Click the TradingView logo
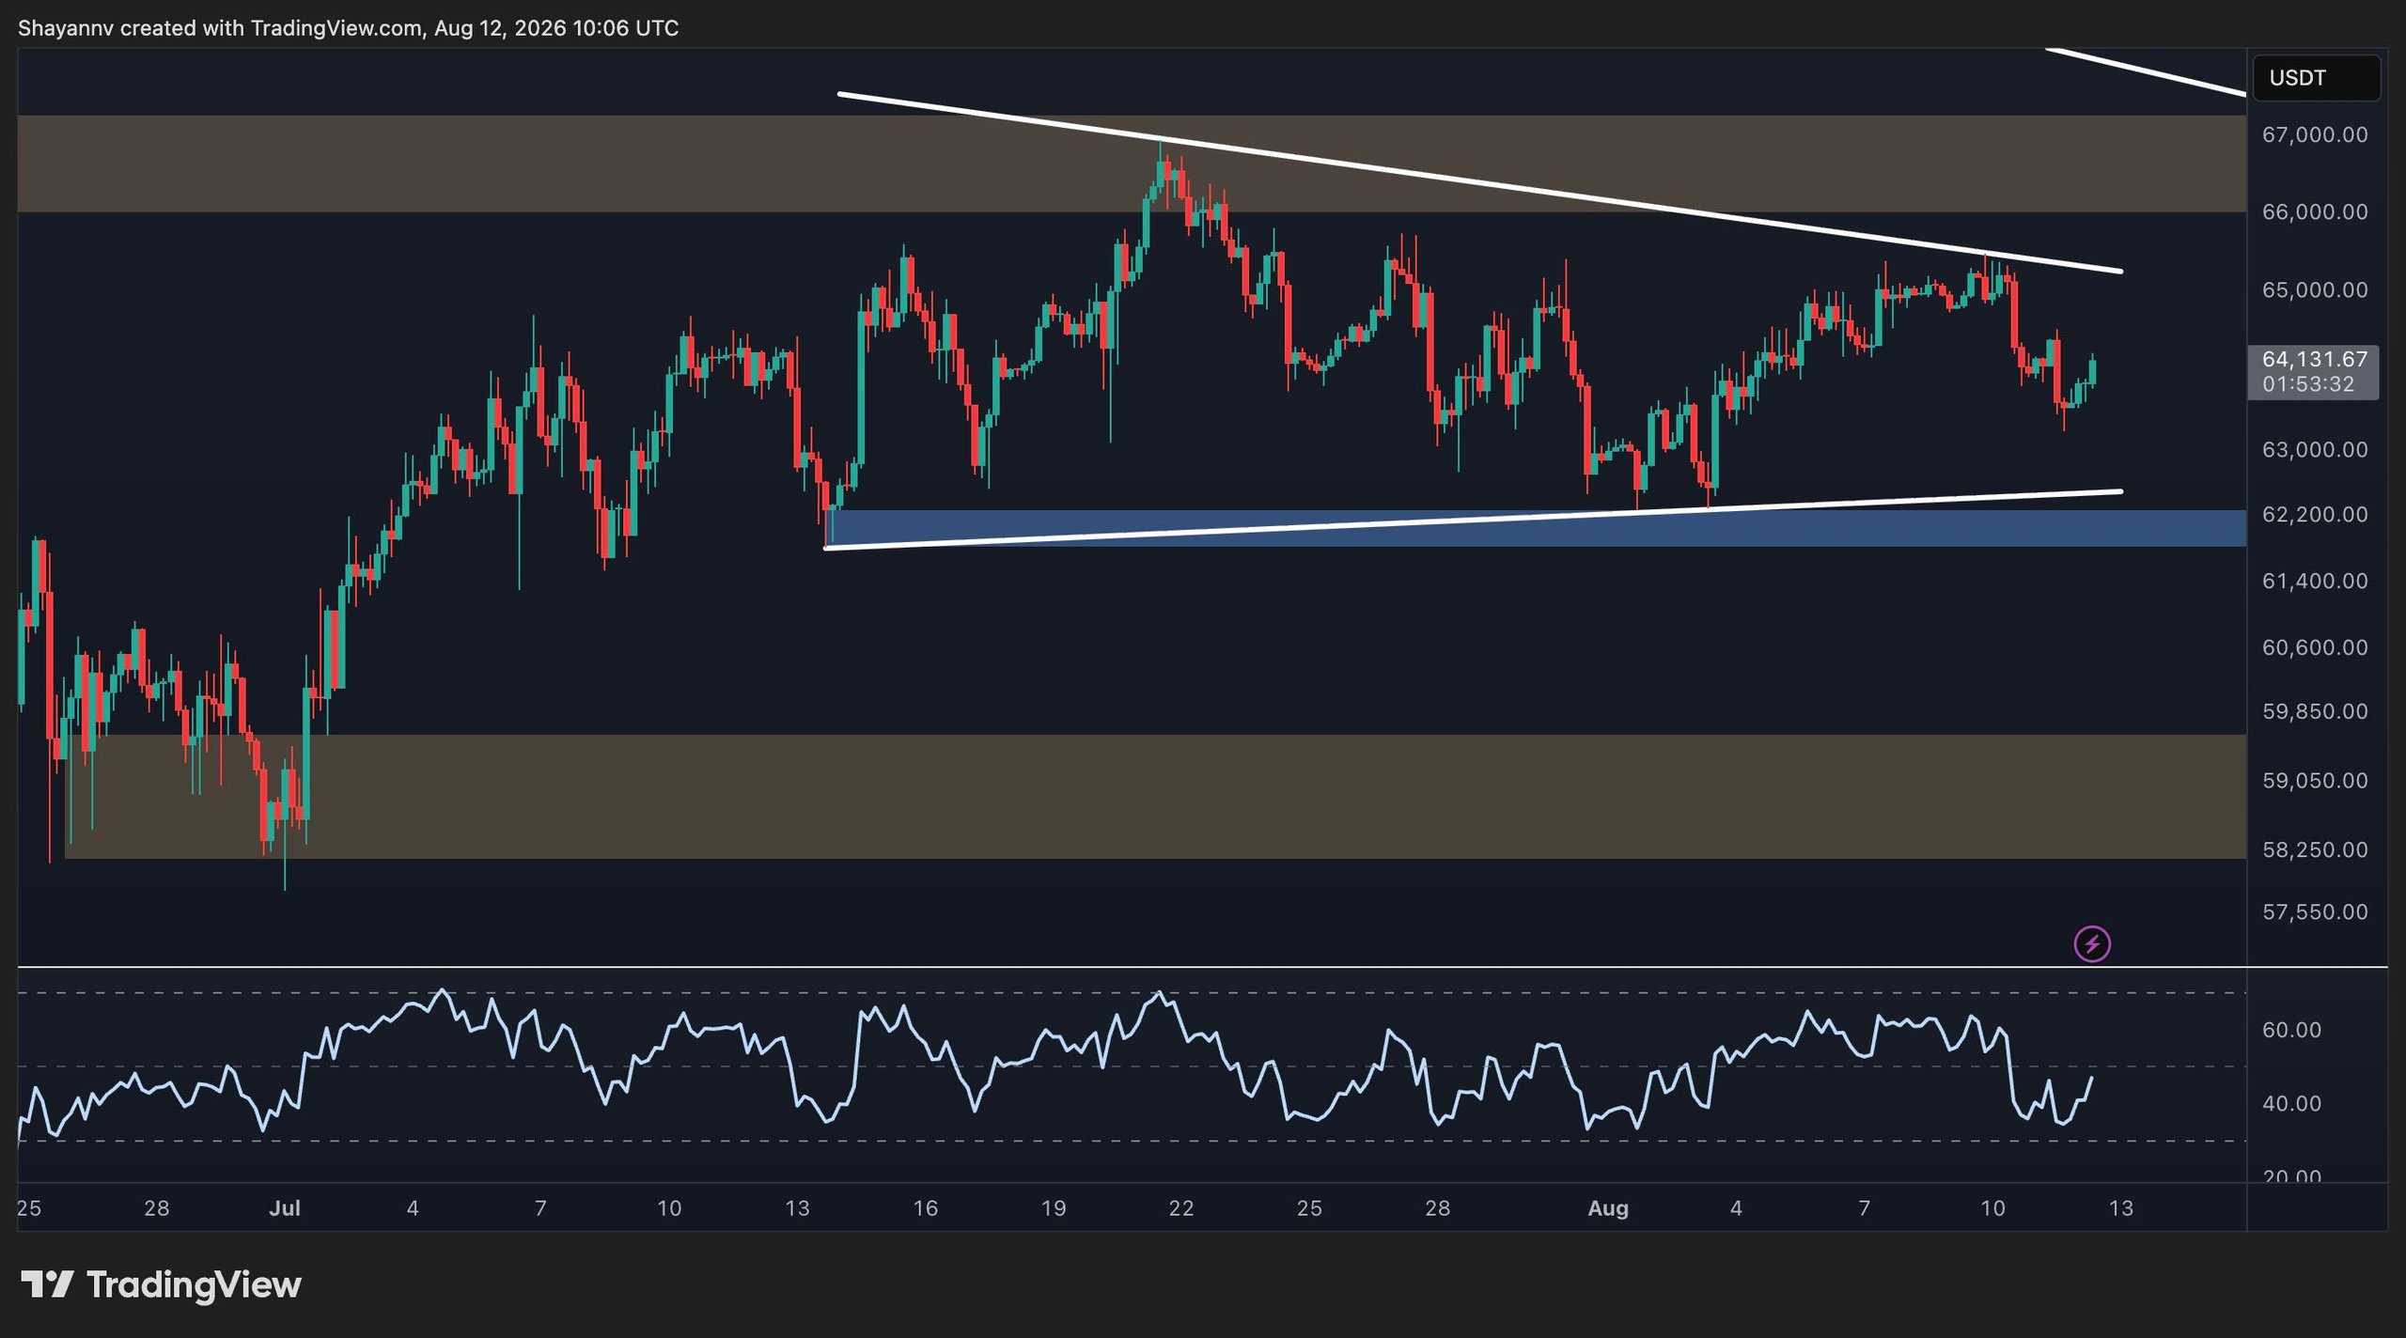 pos(161,1284)
